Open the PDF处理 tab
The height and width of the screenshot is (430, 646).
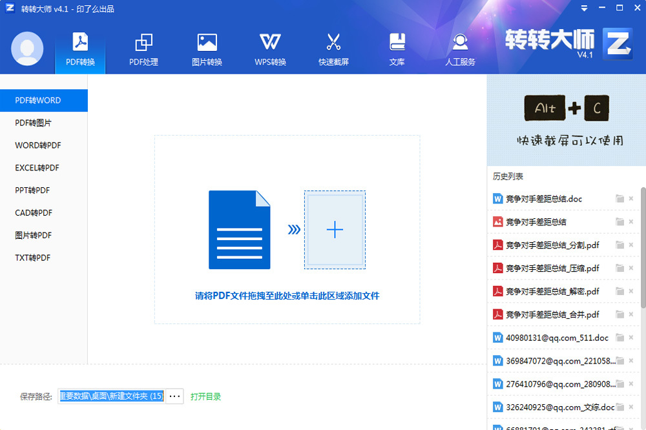[x=143, y=50]
